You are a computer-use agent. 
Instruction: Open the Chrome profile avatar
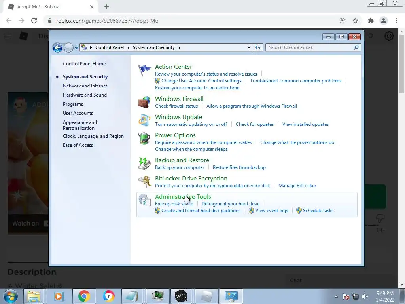coord(384,21)
